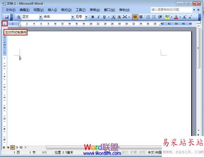The width and height of the screenshot is (204, 157).
Task: Switch to Reading Layout view icon
Action: point(21,148)
